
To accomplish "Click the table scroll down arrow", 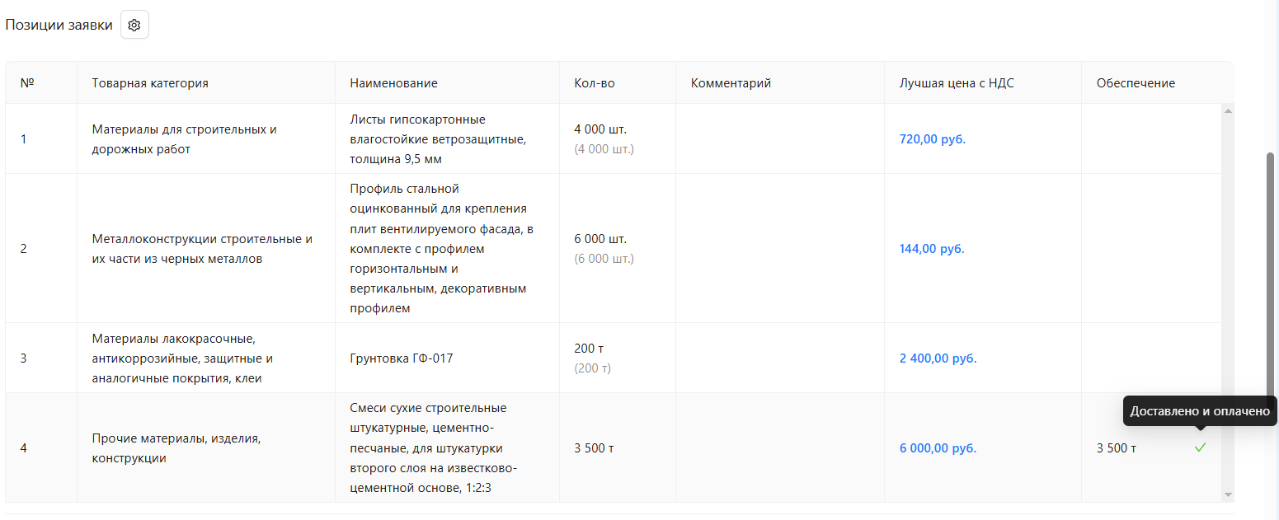I will (1228, 494).
